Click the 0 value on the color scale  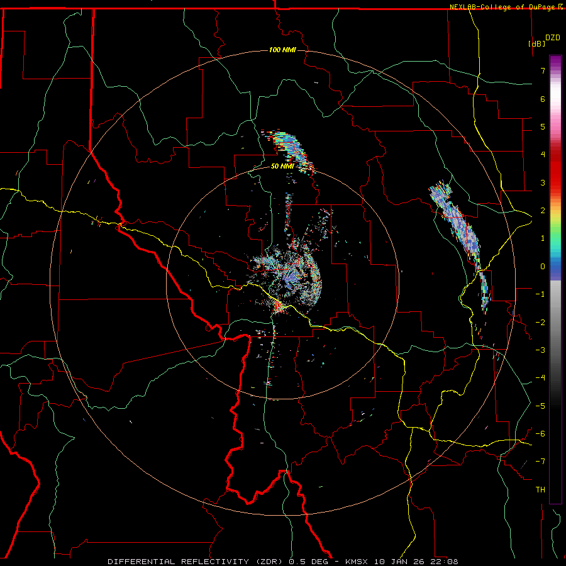click(543, 267)
